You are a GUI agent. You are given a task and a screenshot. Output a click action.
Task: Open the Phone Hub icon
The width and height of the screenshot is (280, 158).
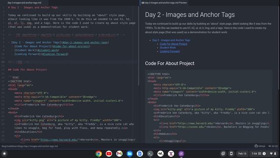(x=231, y=154)
